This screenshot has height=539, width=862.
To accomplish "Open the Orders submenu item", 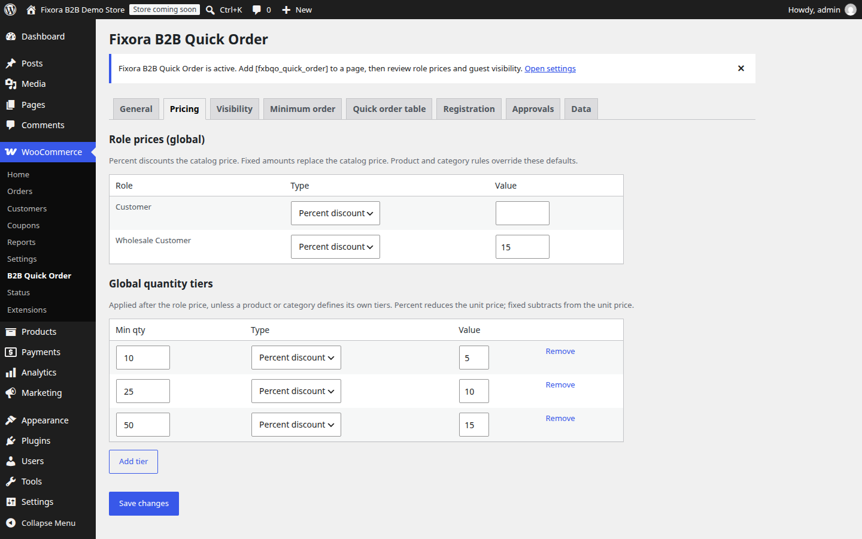I will 20,192.
